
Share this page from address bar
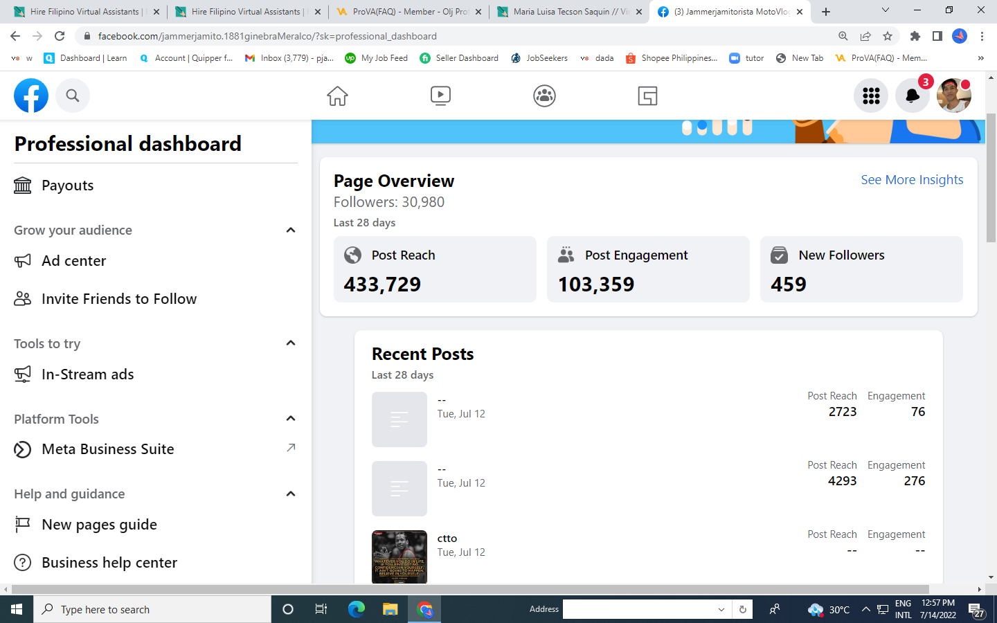(x=865, y=36)
